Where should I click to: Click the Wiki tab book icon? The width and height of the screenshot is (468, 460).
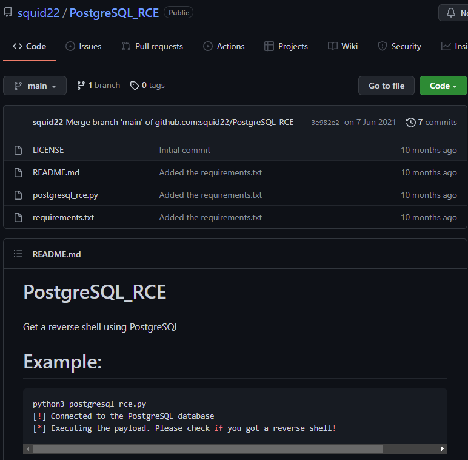coord(332,46)
